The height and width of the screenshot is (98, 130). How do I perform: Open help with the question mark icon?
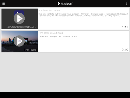126,4
